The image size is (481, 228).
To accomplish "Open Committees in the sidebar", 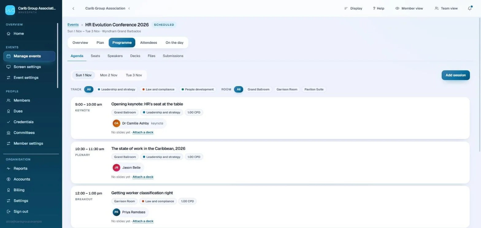I will point(29,133).
